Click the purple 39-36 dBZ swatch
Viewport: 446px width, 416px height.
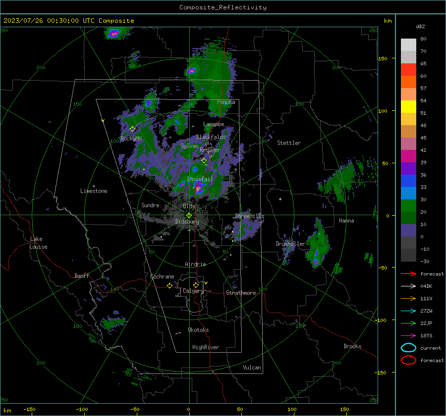[x=408, y=169]
